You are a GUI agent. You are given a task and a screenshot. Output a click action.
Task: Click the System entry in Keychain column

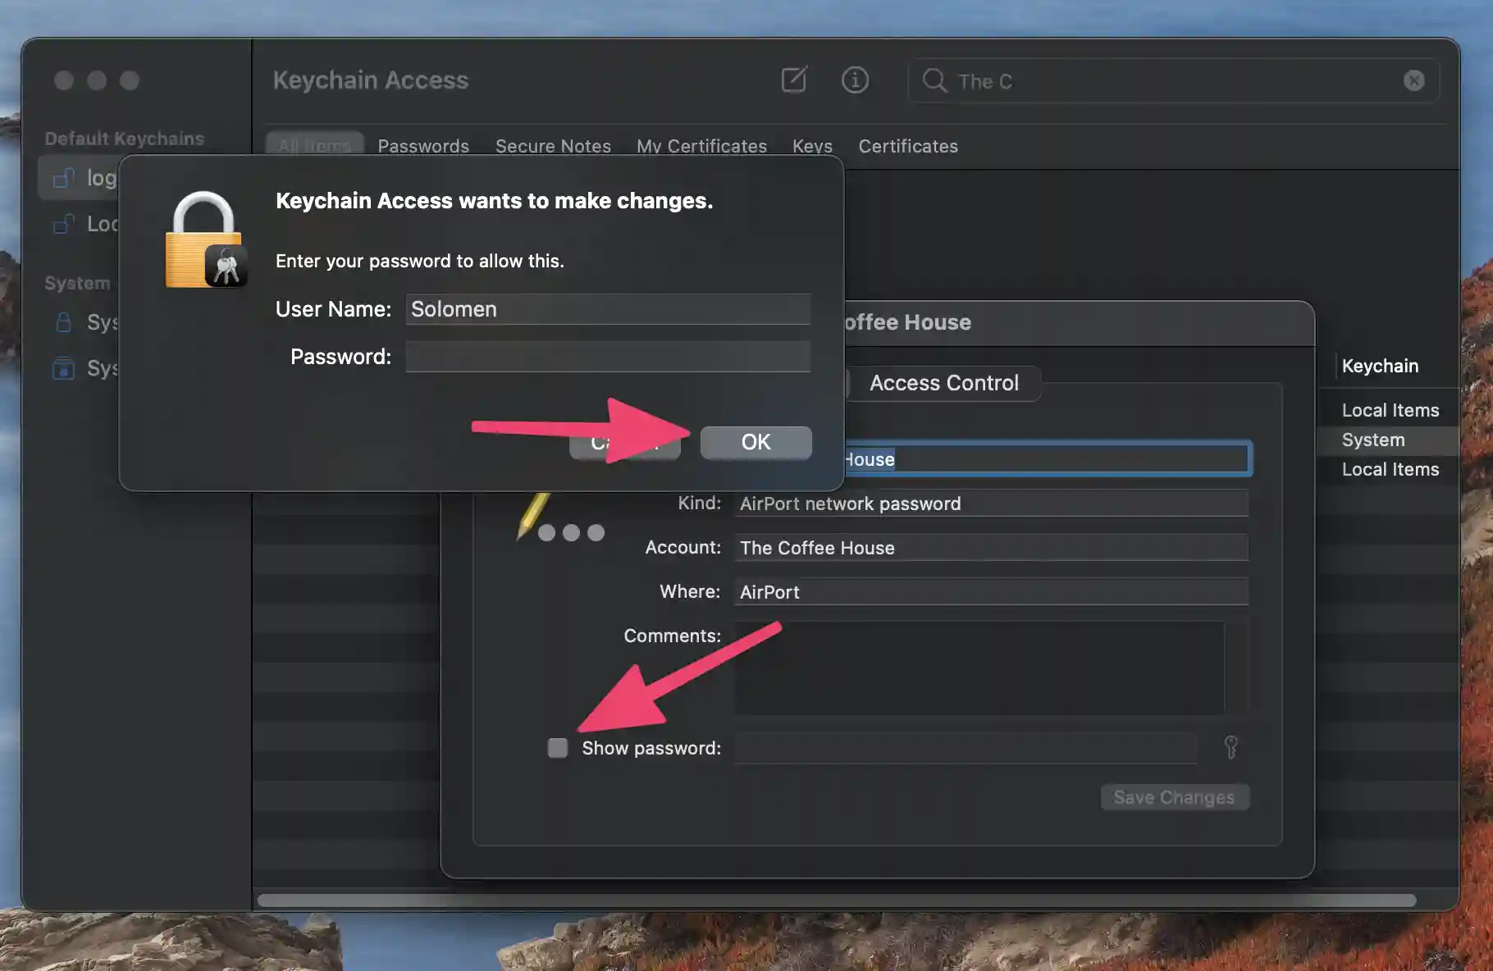click(1373, 440)
